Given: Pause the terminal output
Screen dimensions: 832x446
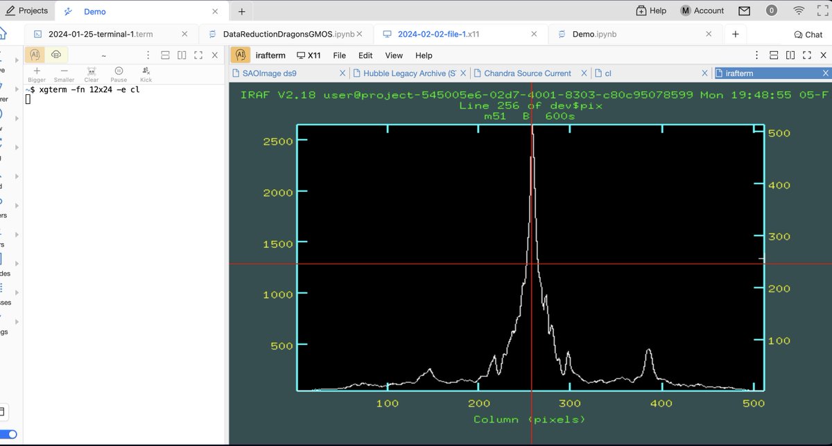Looking at the screenshot, I should point(119,74).
